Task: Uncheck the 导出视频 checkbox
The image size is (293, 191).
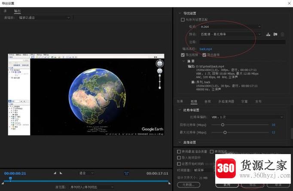Action: [183, 55]
